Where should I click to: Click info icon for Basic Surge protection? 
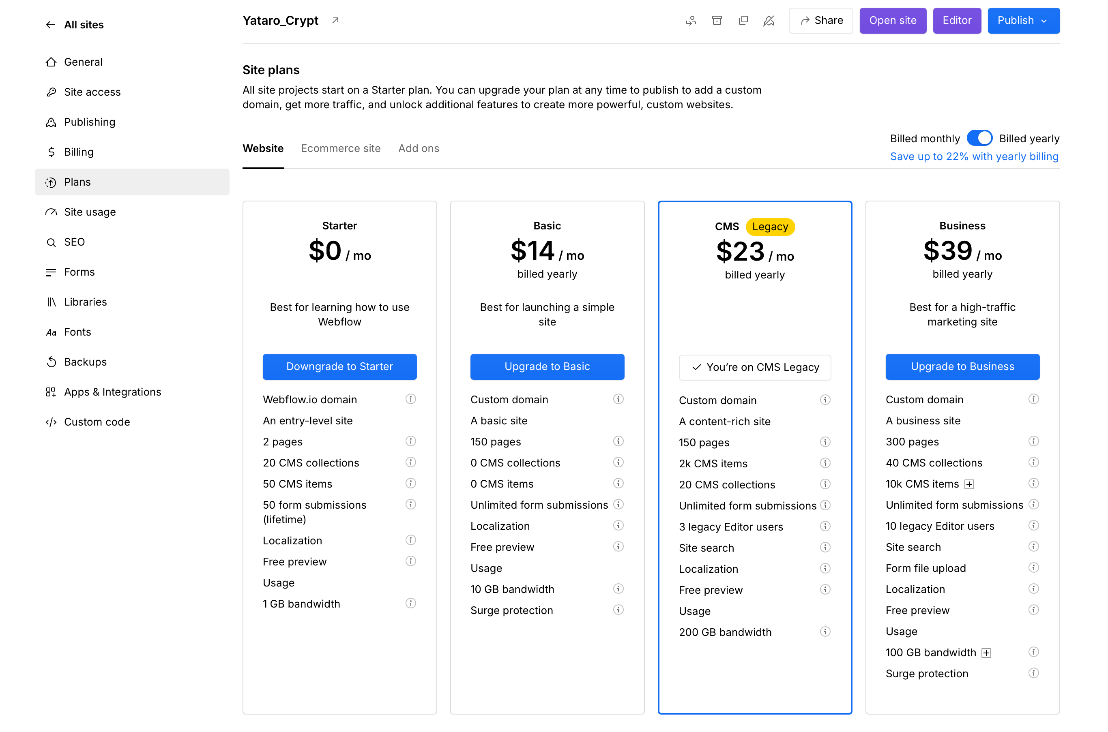click(x=618, y=610)
